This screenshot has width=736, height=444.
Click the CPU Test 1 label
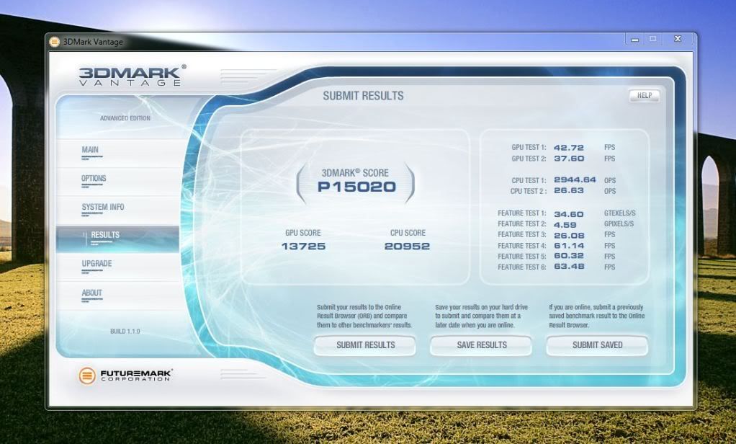coord(529,180)
